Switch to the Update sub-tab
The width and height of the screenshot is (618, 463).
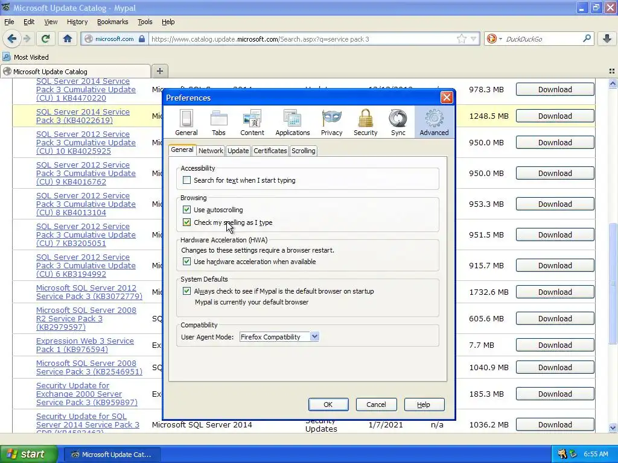point(238,150)
